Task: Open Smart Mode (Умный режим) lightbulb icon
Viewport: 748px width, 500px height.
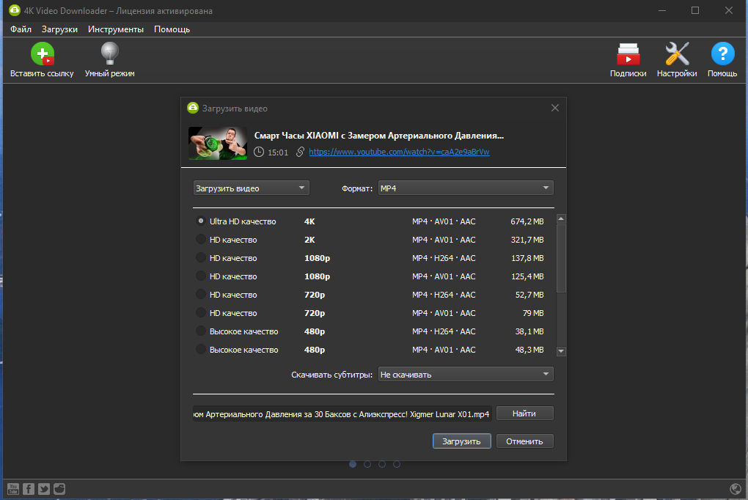Action: click(109, 55)
